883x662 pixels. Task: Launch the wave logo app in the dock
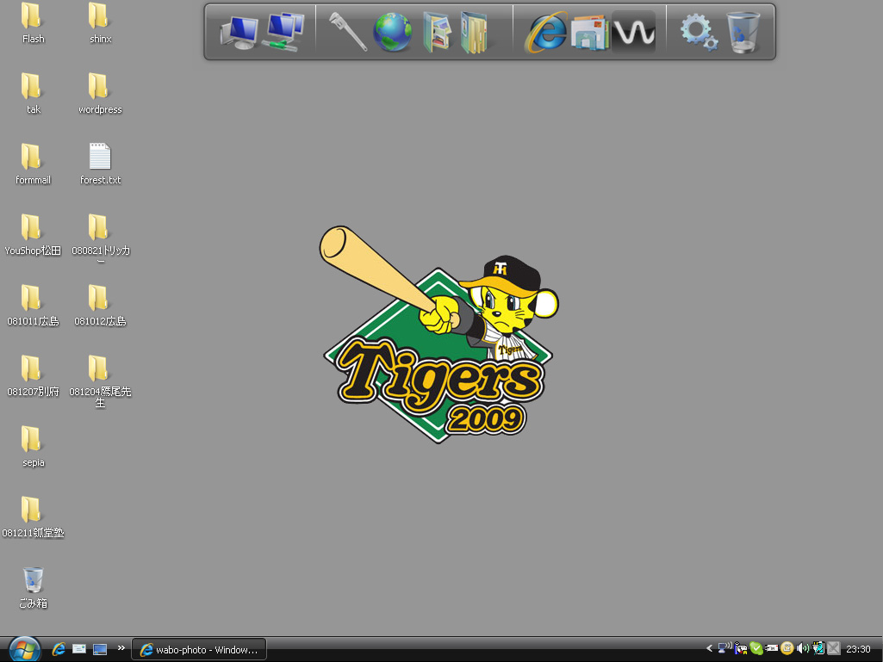coord(633,32)
